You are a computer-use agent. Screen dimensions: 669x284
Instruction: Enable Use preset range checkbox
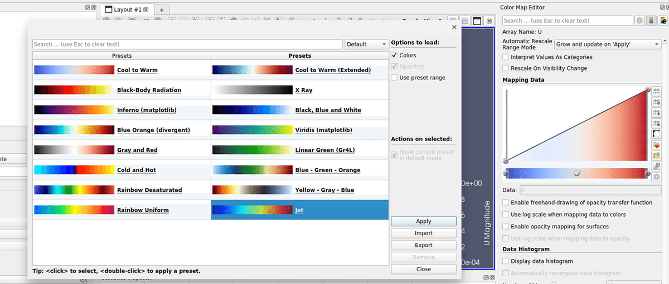pyautogui.click(x=395, y=78)
